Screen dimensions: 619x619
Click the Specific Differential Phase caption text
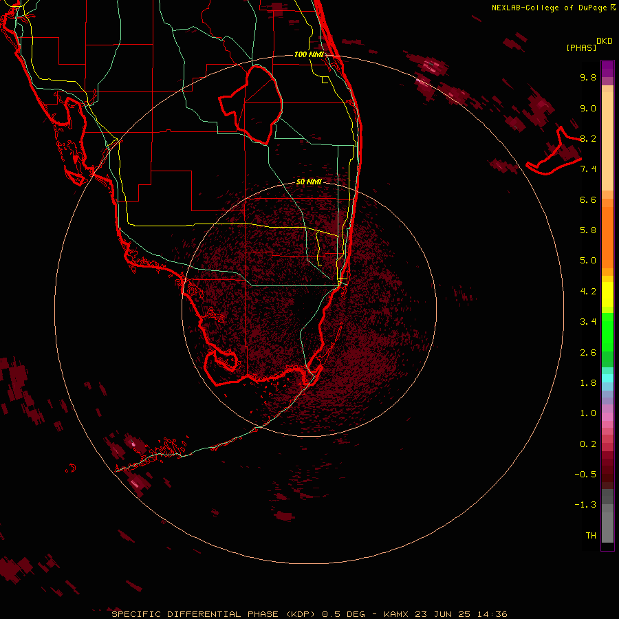309,614
